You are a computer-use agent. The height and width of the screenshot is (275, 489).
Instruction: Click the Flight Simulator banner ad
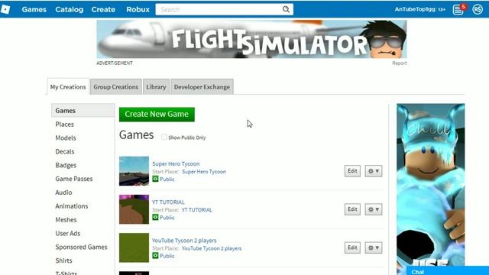pyautogui.click(x=251, y=39)
